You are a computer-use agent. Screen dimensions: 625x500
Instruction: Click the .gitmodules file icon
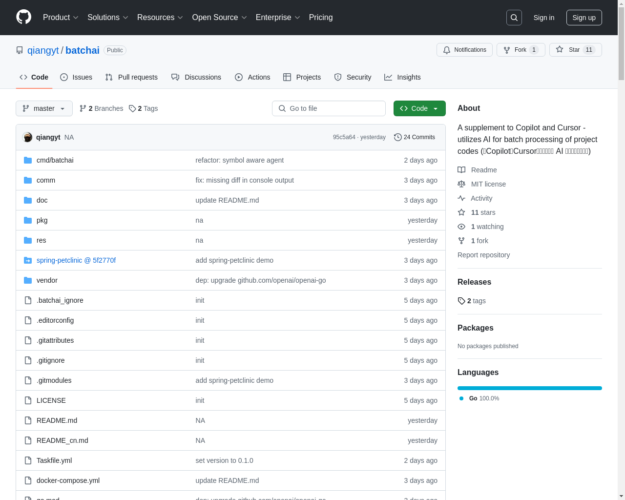pyautogui.click(x=28, y=380)
